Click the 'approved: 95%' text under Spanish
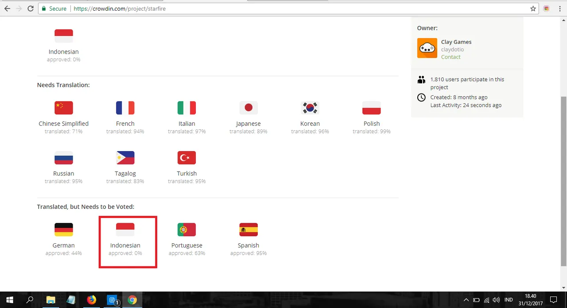 (x=249, y=253)
